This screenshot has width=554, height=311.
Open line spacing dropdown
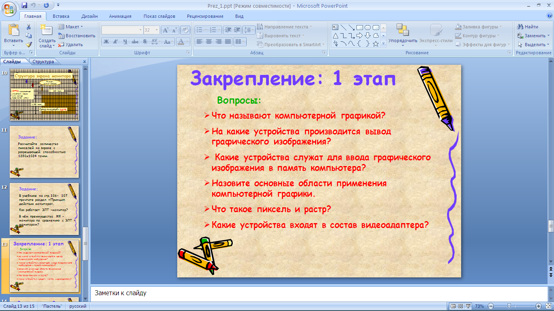tap(249, 30)
